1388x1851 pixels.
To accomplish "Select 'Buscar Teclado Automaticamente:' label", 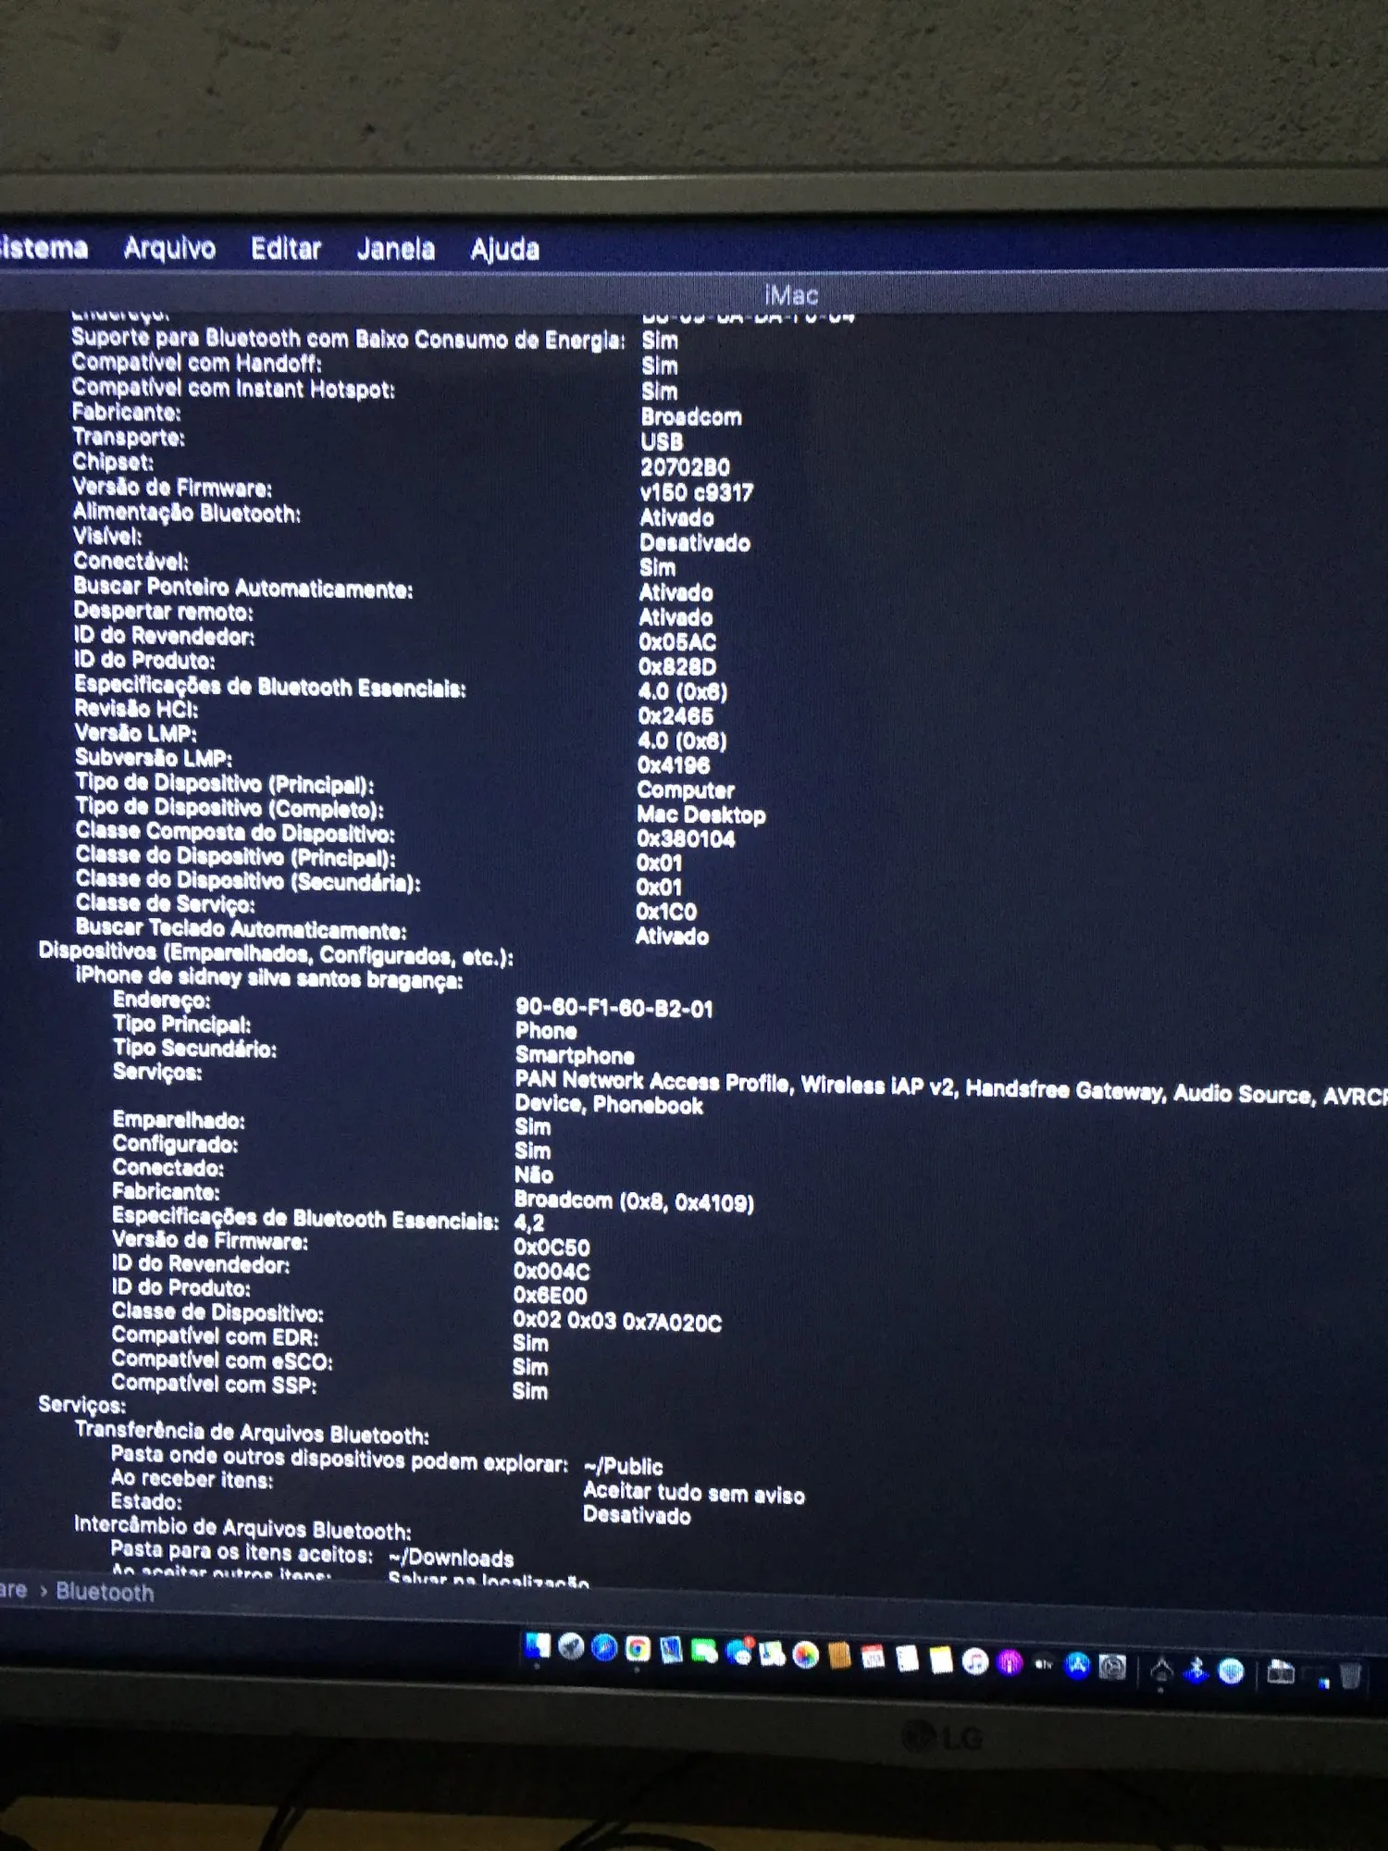I will (x=242, y=929).
